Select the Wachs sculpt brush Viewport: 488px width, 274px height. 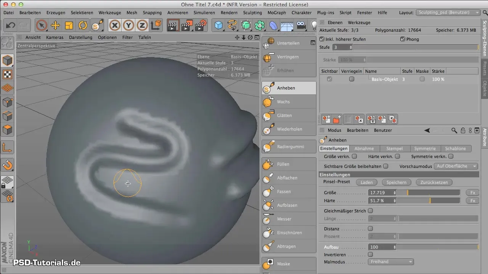coord(289,102)
